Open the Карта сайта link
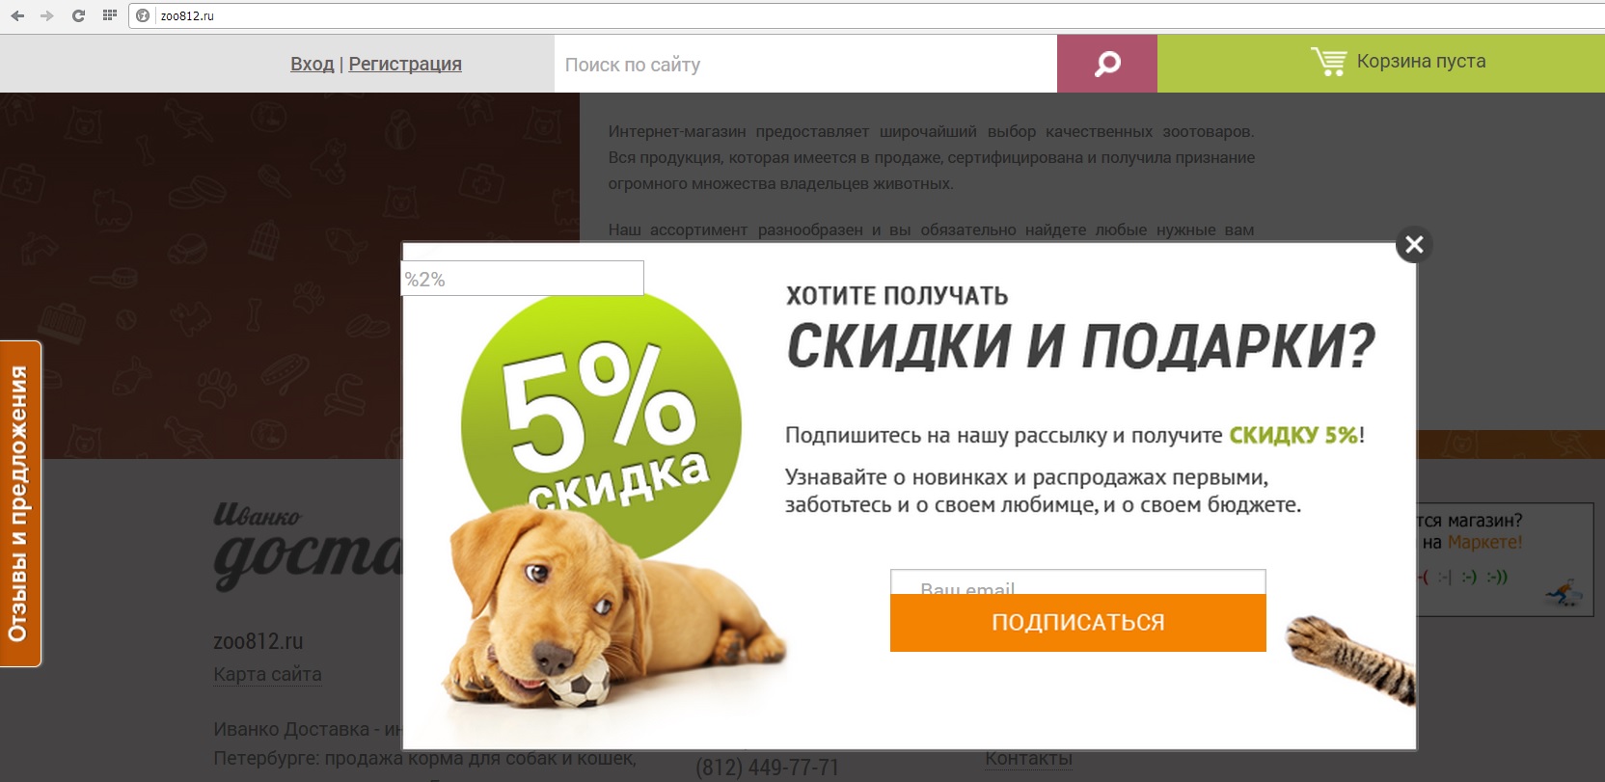This screenshot has width=1605, height=782. click(x=267, y=674)
